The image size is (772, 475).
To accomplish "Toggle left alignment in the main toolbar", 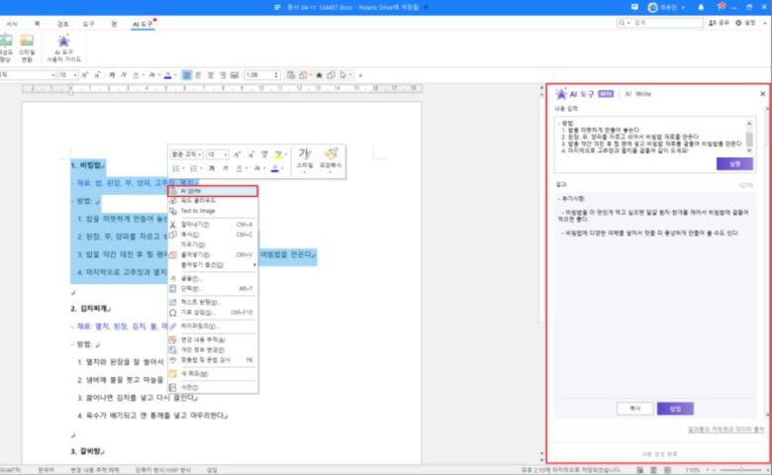I will click(x=198, y=75).
